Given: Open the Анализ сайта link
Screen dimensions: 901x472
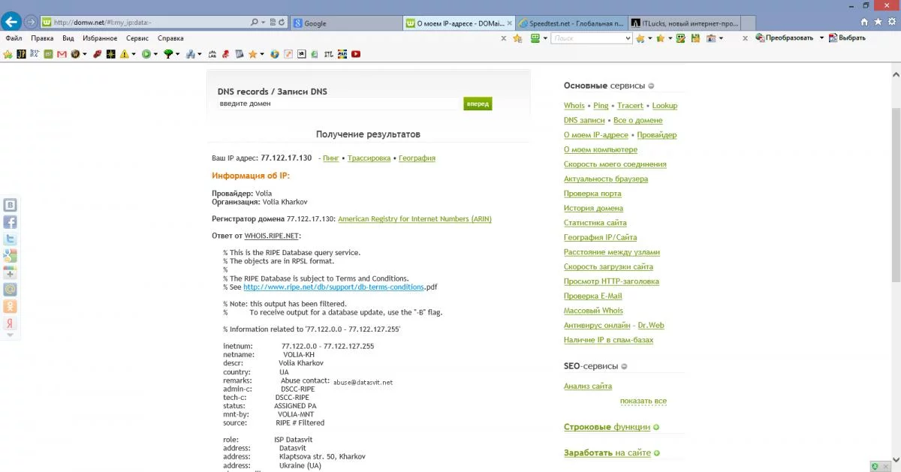Looking at the screenshot, I should tap(588, 386).
